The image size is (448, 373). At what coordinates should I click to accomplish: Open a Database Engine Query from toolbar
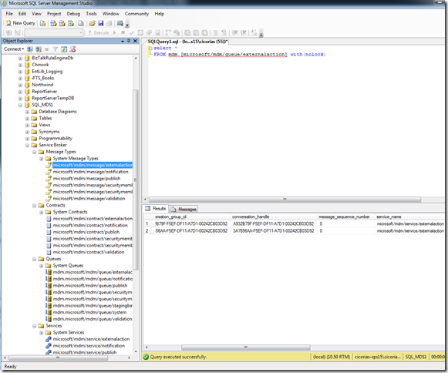point(42,23)
